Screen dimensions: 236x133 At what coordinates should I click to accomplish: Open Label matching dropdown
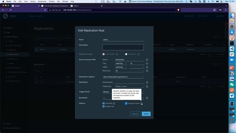pyautogui.click(x=121, y=67)
